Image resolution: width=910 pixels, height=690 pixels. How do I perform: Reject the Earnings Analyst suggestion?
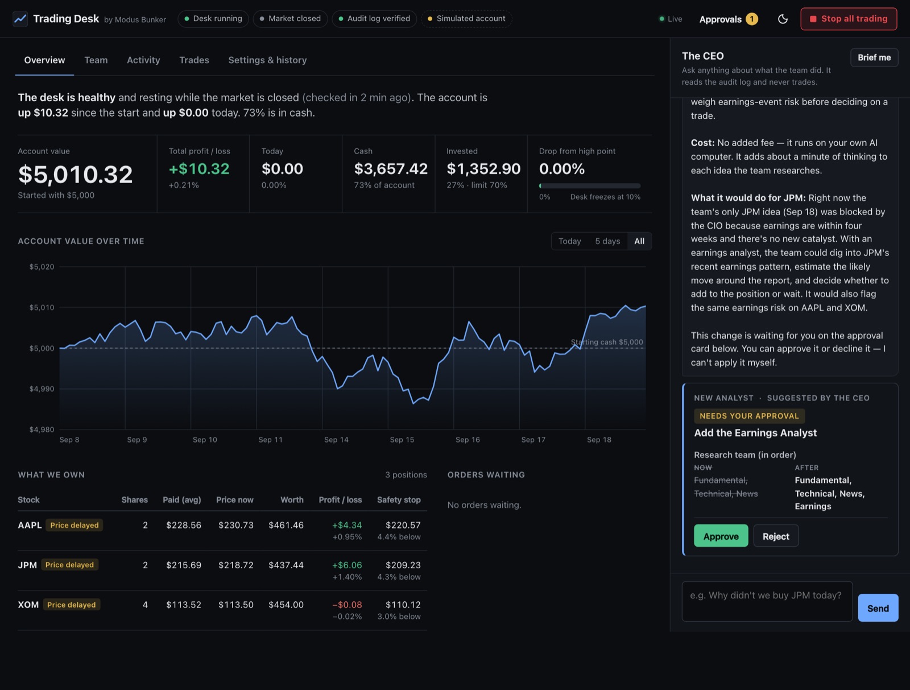[776, 536]
